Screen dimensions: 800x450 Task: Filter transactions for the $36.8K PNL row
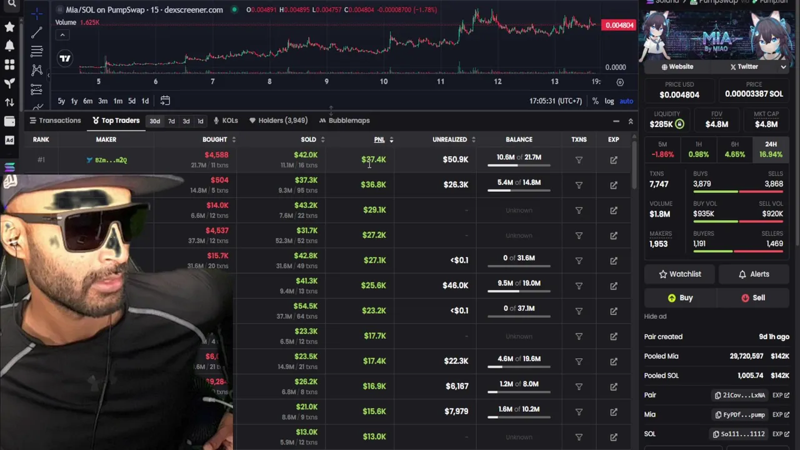pos(579,185)
